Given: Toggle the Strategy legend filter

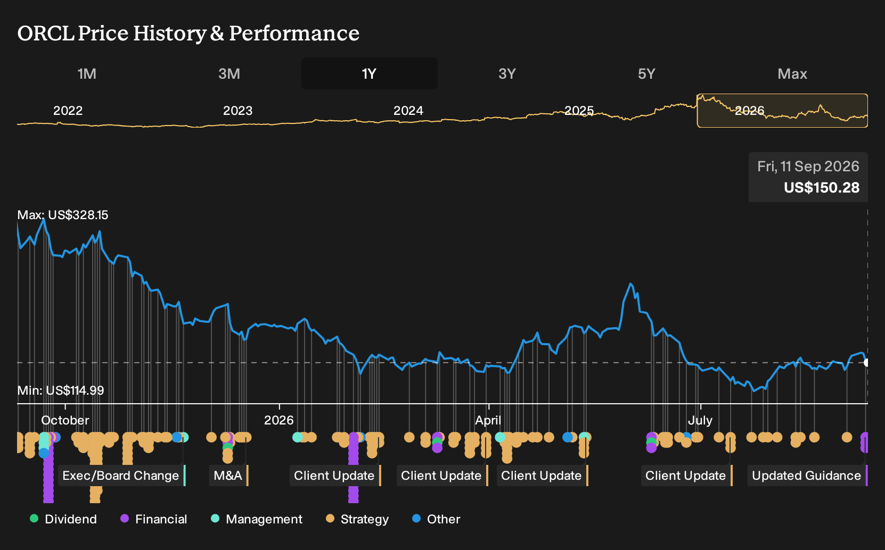Looking at the screenshot, I should coord(357,519).
